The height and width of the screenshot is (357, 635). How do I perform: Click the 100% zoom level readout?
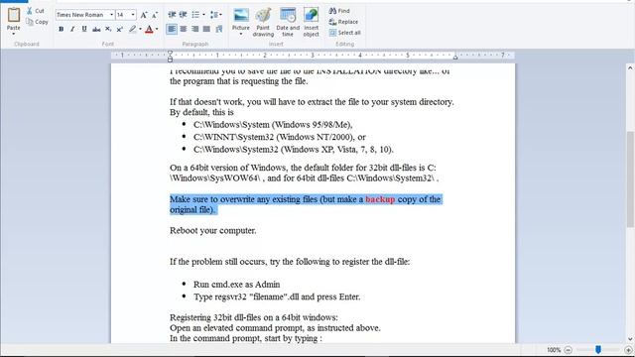pos(554,350)
